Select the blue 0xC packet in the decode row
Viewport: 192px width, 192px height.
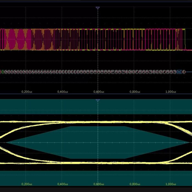(179, 72)
